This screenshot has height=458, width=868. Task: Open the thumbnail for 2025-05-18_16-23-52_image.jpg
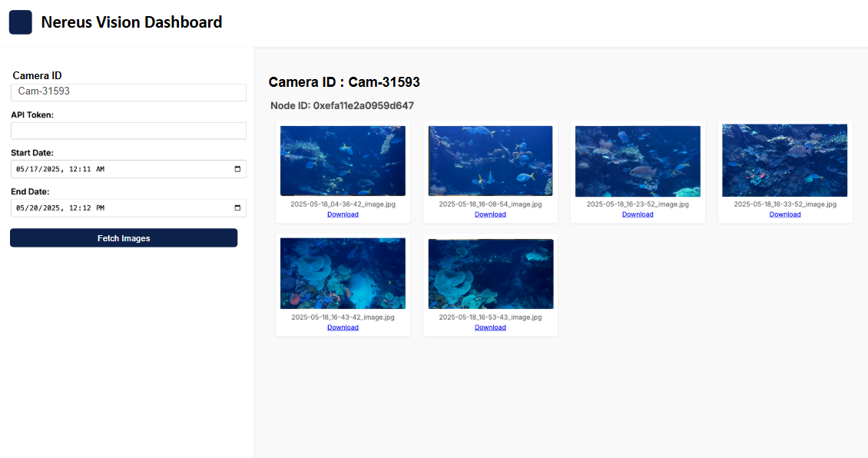pos(638,160)
